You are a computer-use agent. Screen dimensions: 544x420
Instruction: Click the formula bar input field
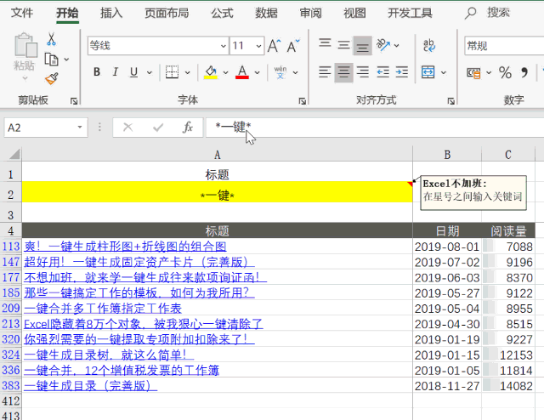[x=375, y=128]
